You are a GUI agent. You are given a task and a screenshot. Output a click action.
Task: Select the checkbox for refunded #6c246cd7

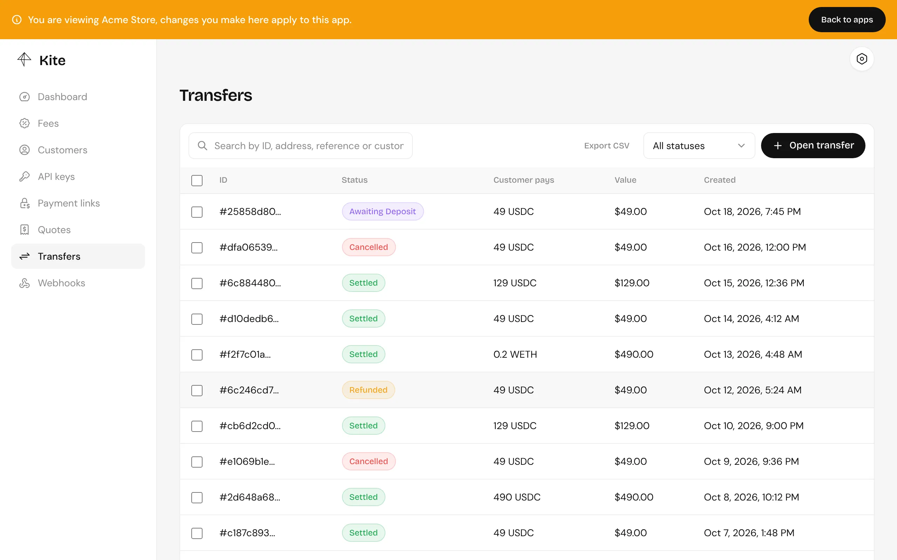(197, 390)
